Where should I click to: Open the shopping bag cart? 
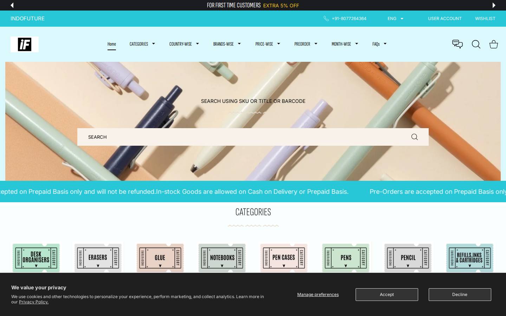494,44
